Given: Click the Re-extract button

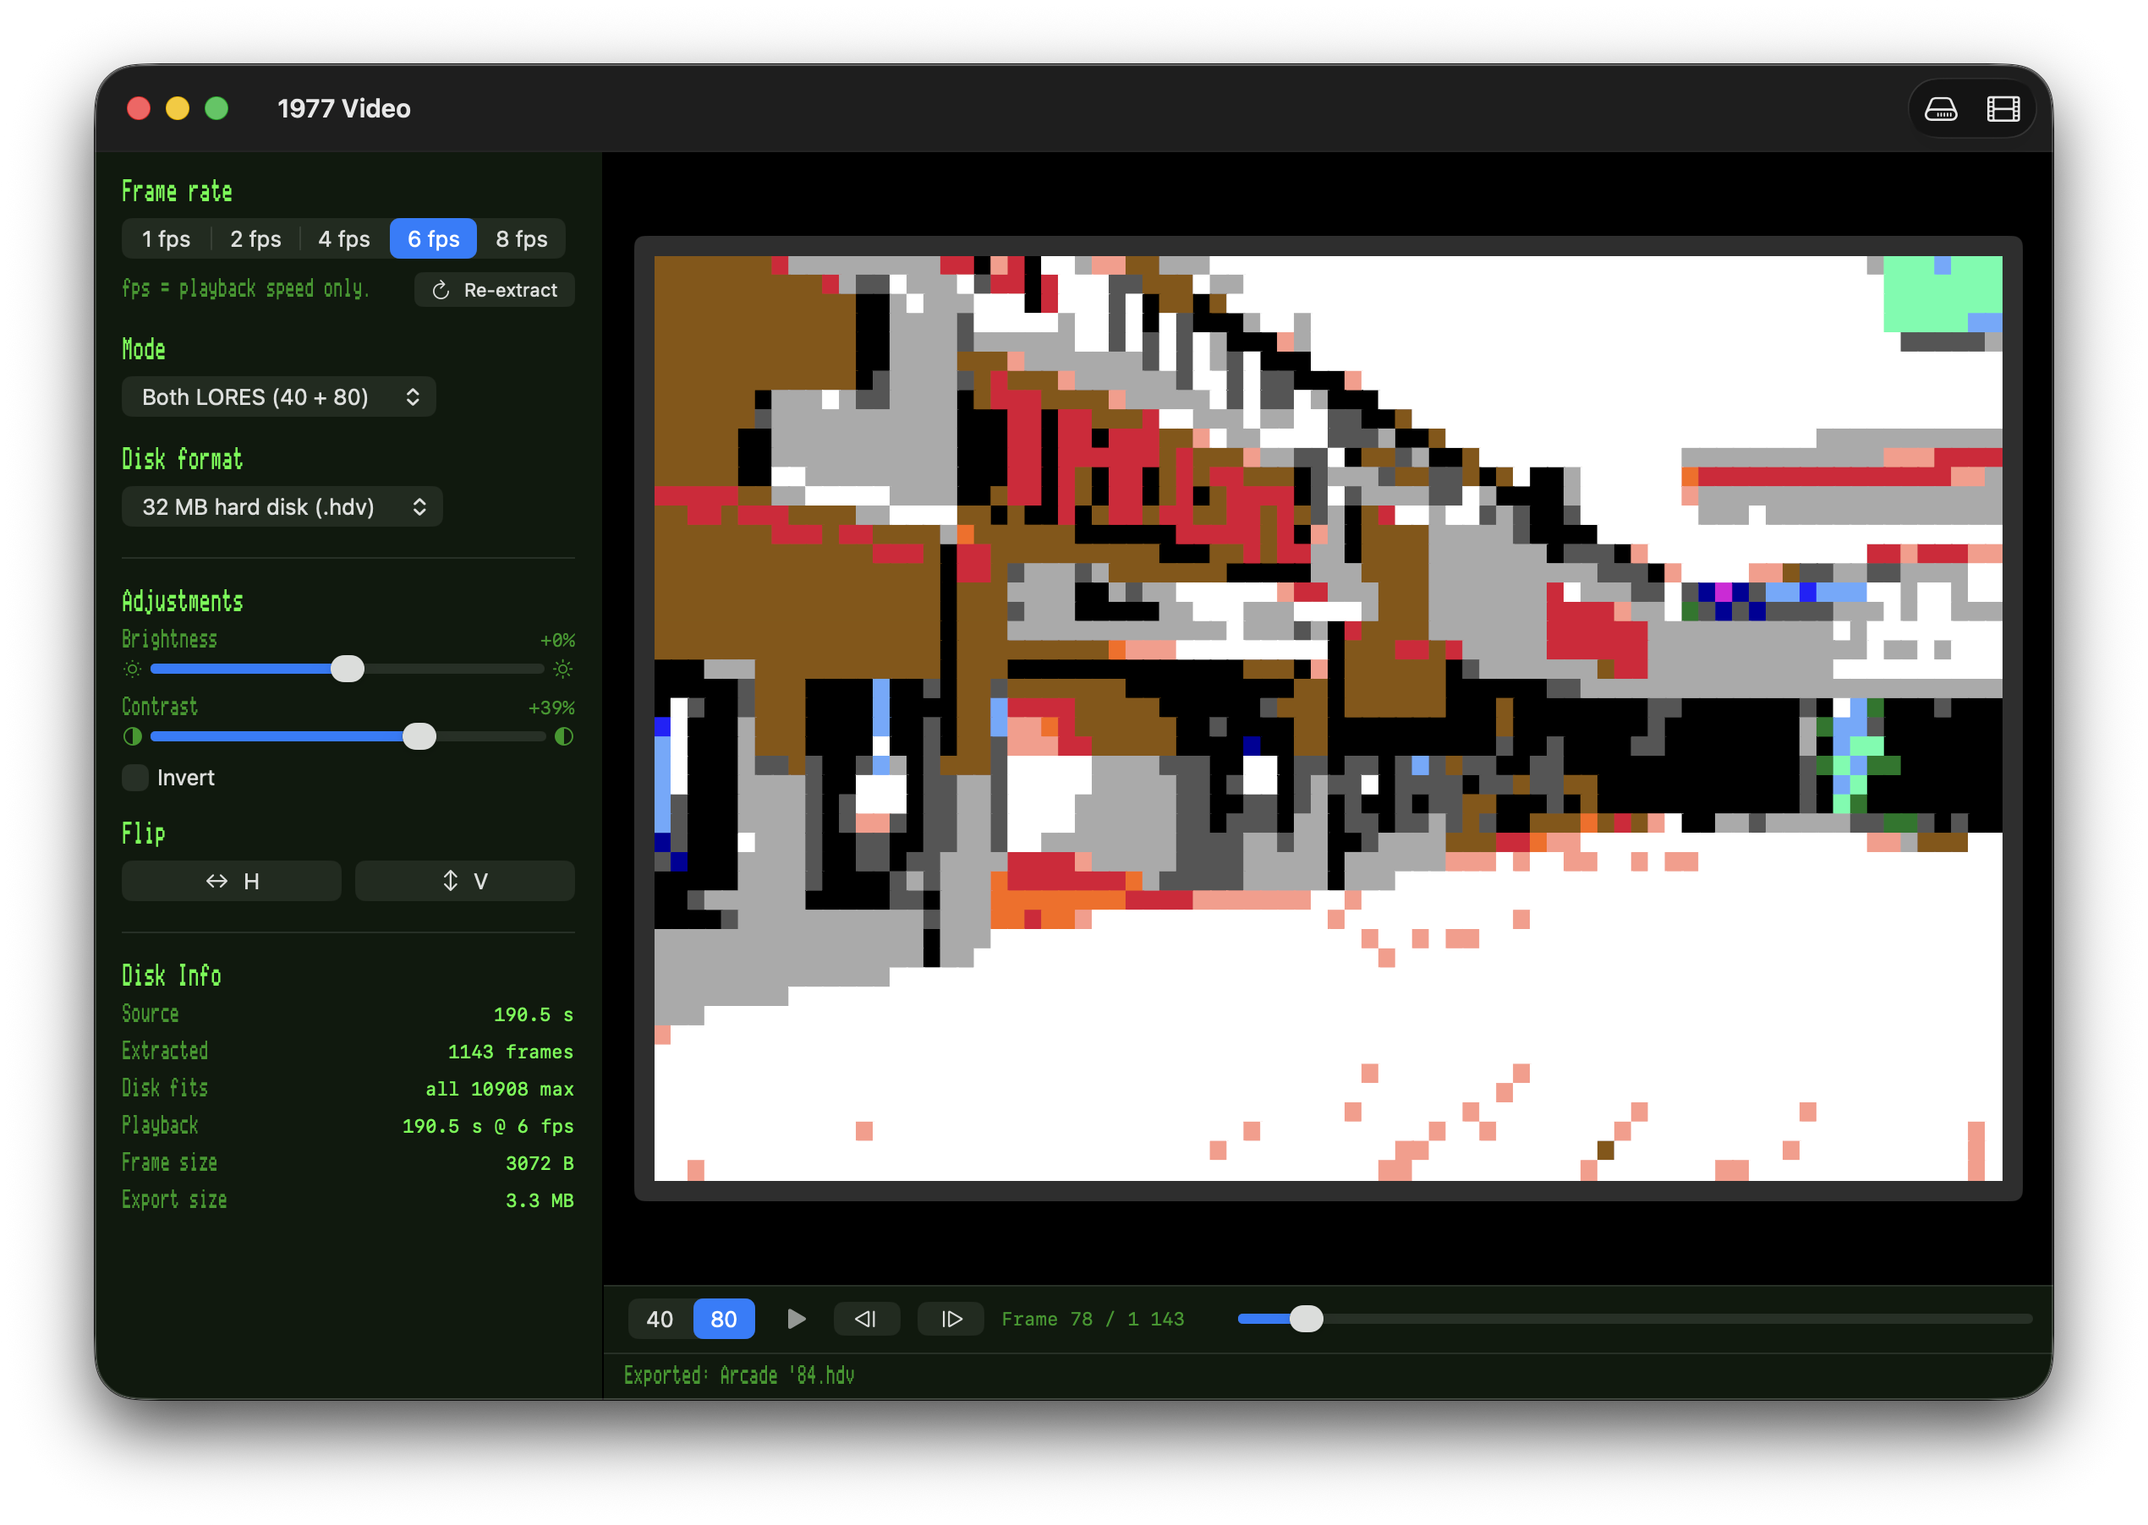Looking at the screenshot, I should [495, 290].
